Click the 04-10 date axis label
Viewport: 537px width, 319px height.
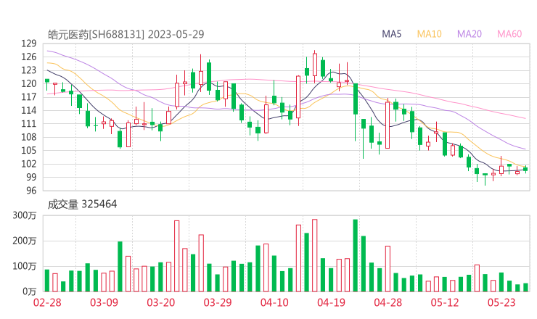274,302
